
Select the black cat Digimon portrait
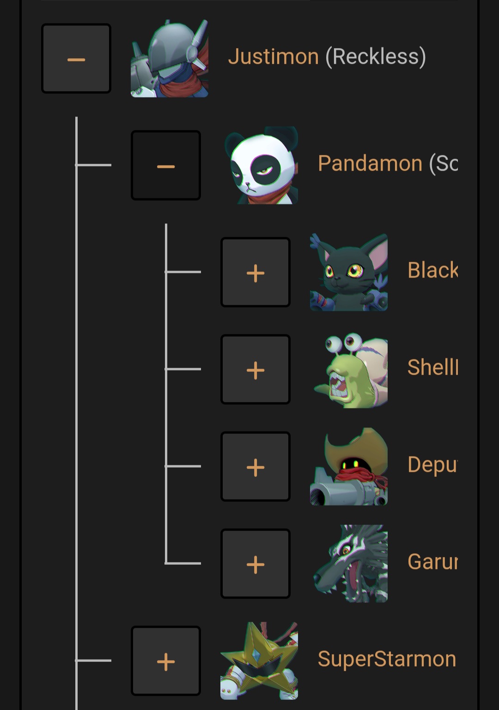click(349, 272)
